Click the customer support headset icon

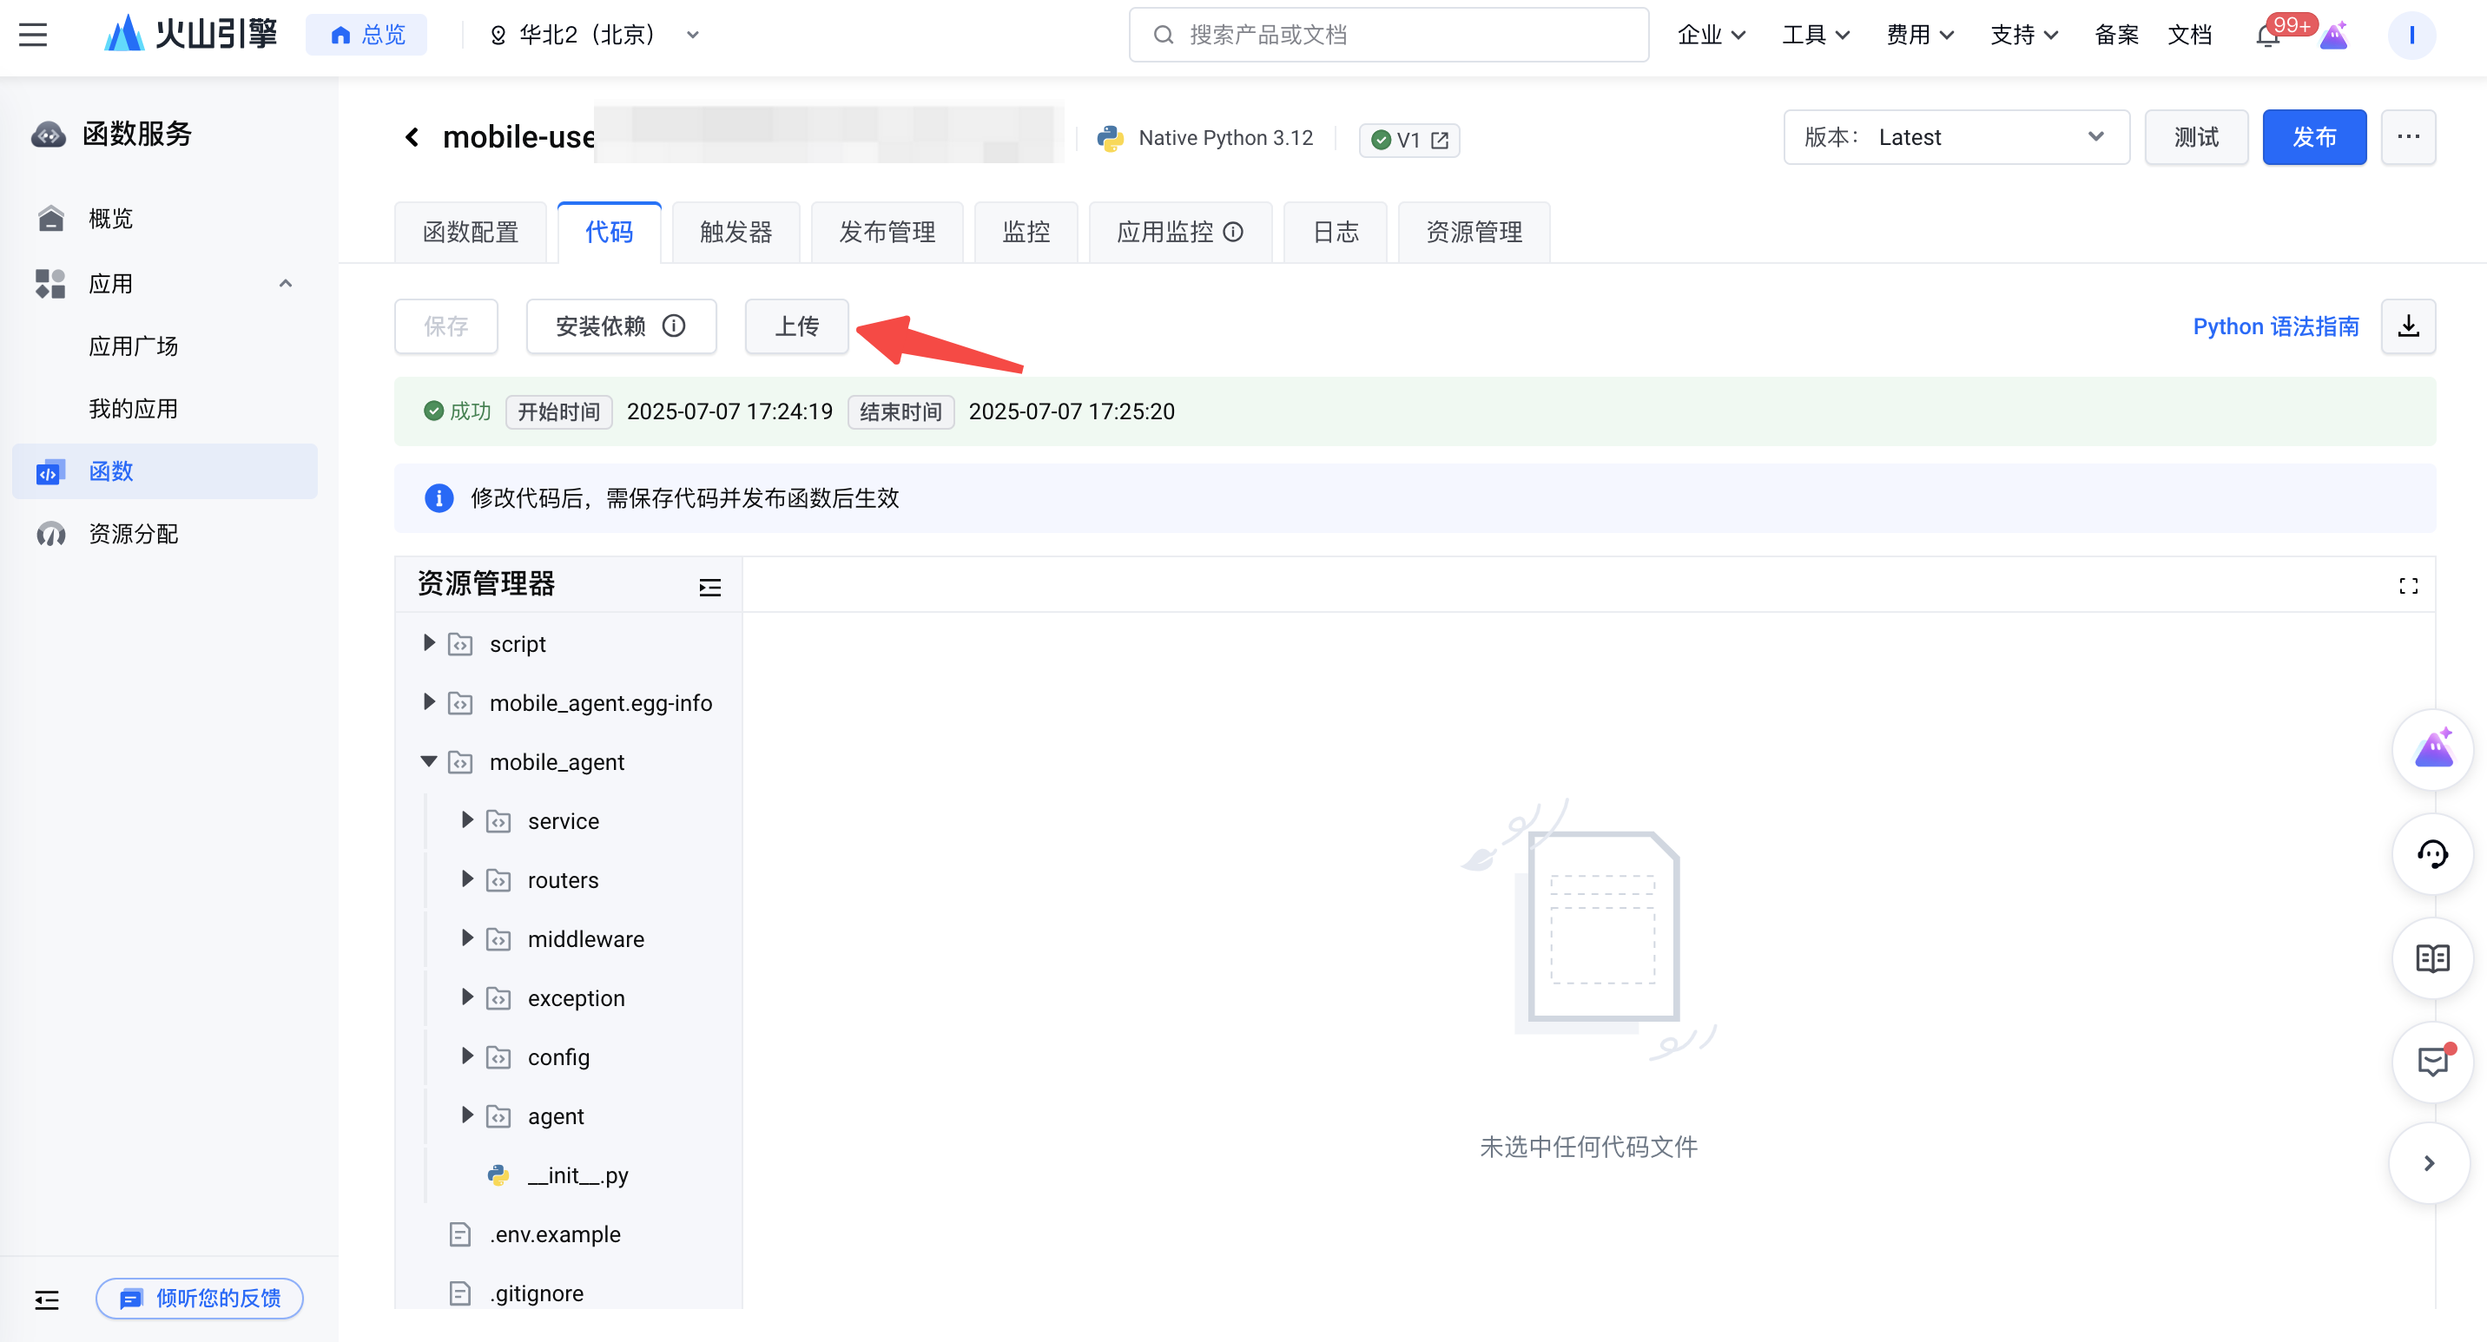(2432, 854)
